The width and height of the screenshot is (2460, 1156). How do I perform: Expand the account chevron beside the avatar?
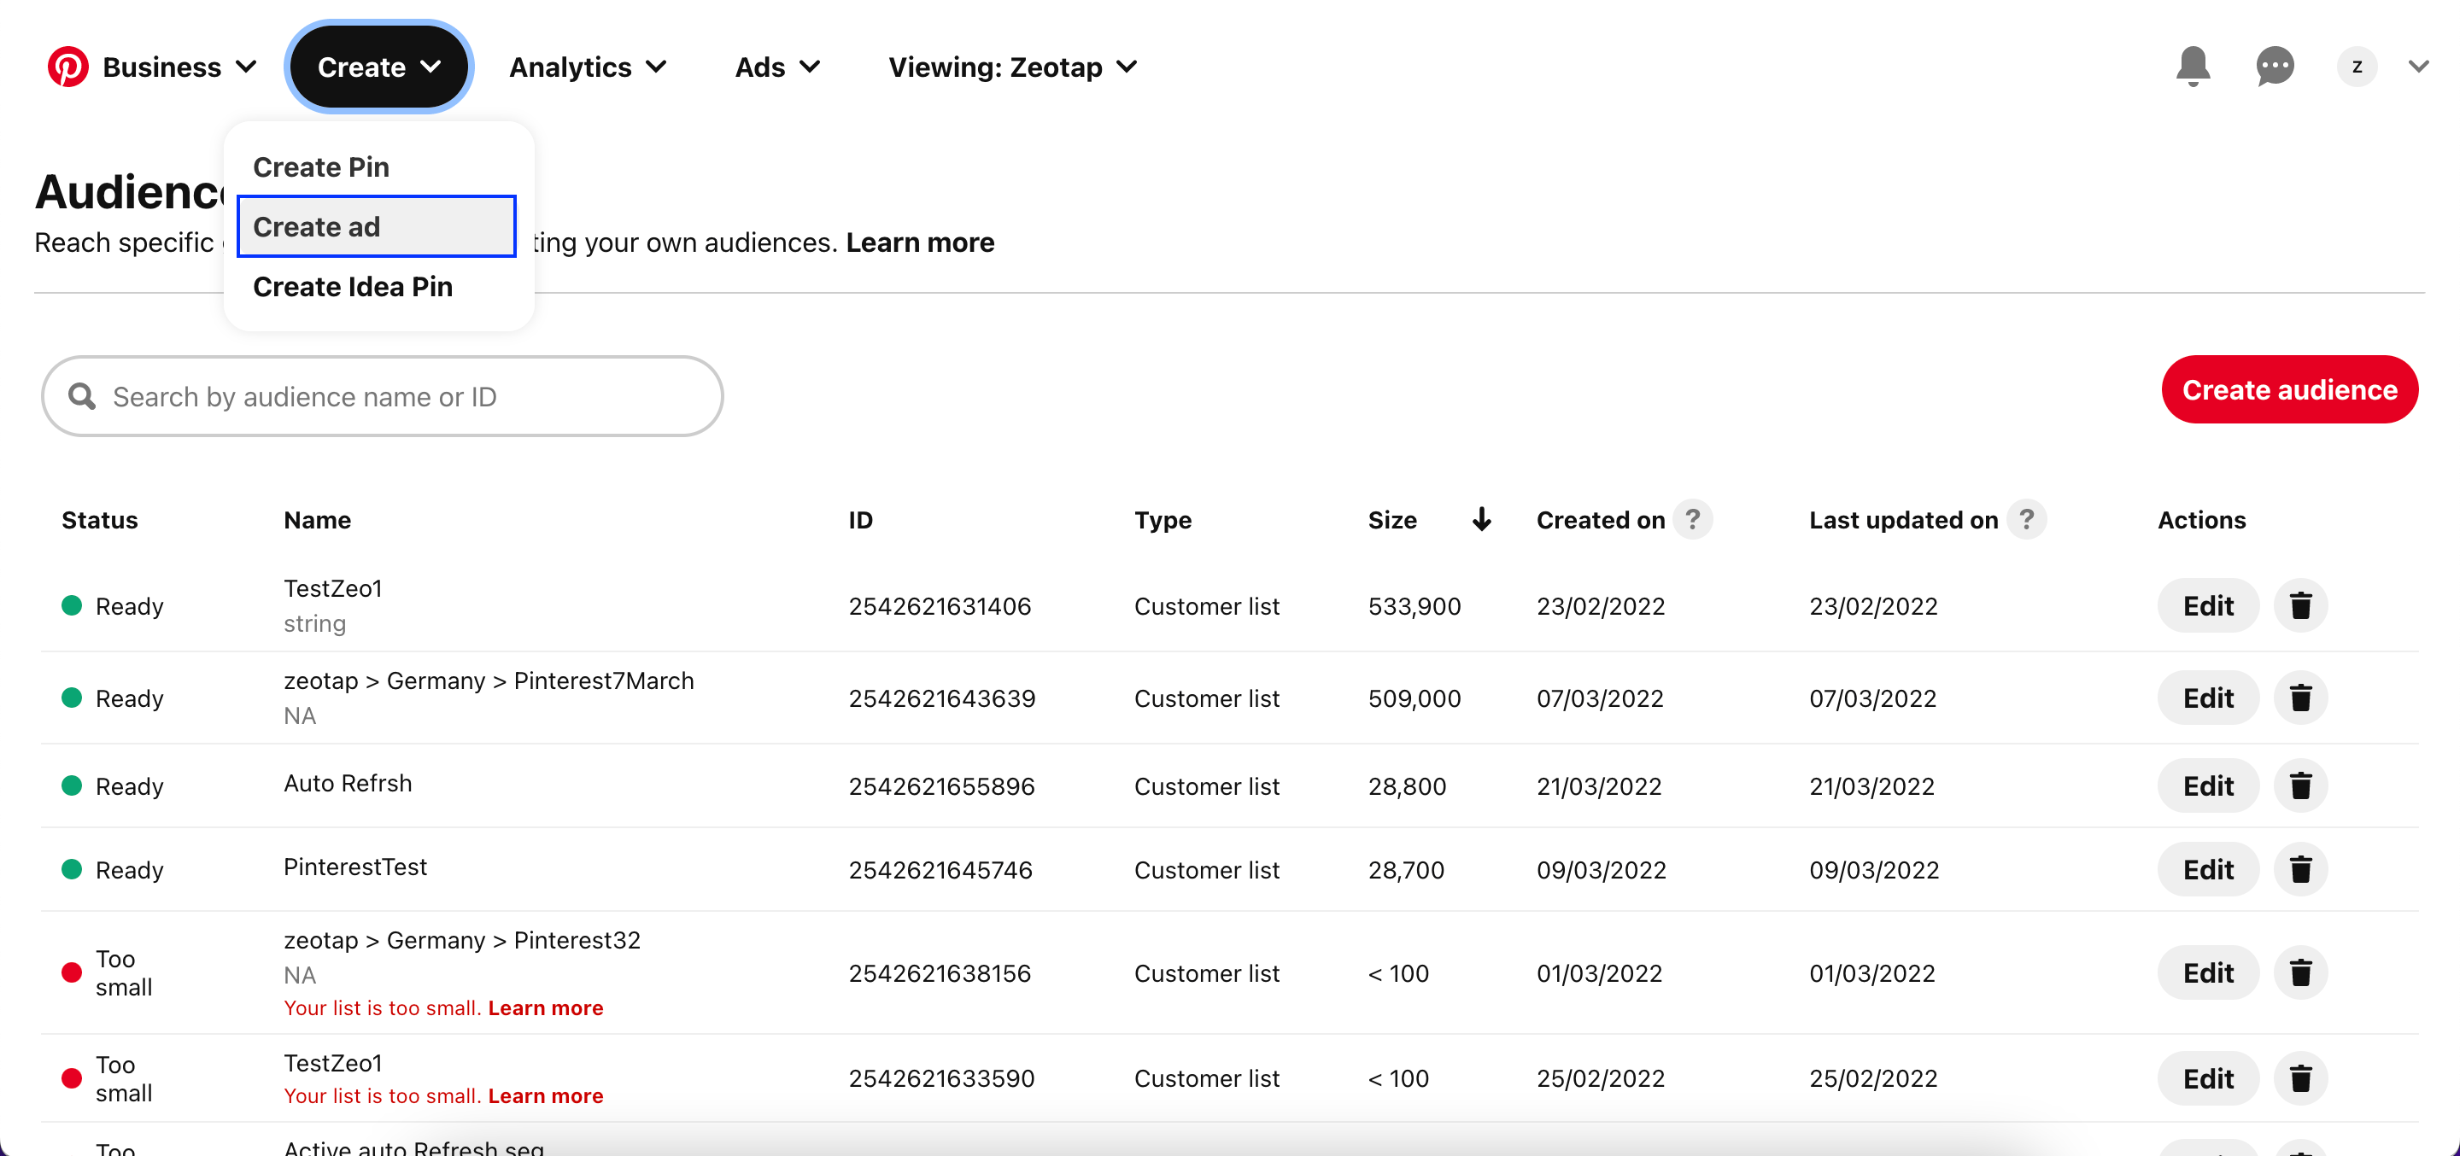pos(2418,67)
